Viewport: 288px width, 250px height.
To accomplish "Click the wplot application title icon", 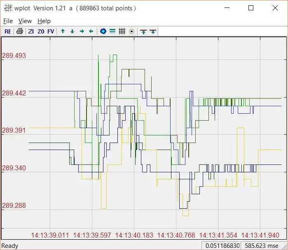I will pyautogui.click(x=8, y=8).
